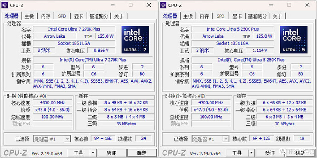Click multiplier value x43.0 (4.0 - 55.0)
The width and height of the screenshot is (317, 158).
coord(52,110)
